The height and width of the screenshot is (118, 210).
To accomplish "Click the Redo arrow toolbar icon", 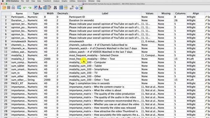I will pos(30,8).
